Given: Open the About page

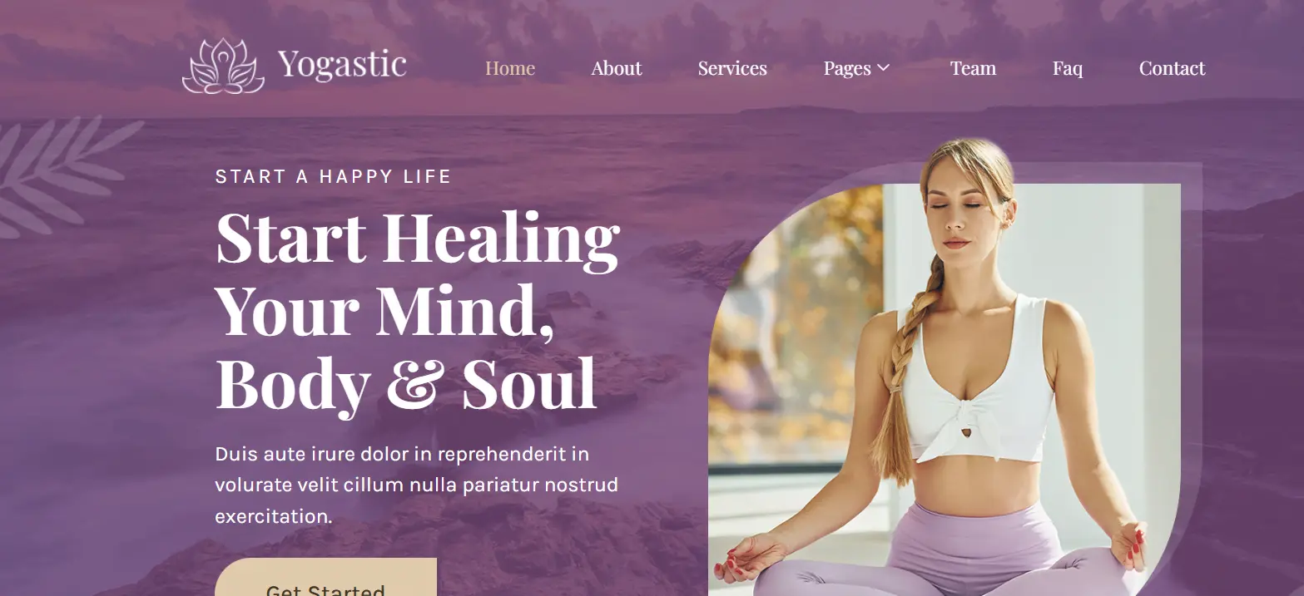Looking at the screenshot, I should (617, 68).
